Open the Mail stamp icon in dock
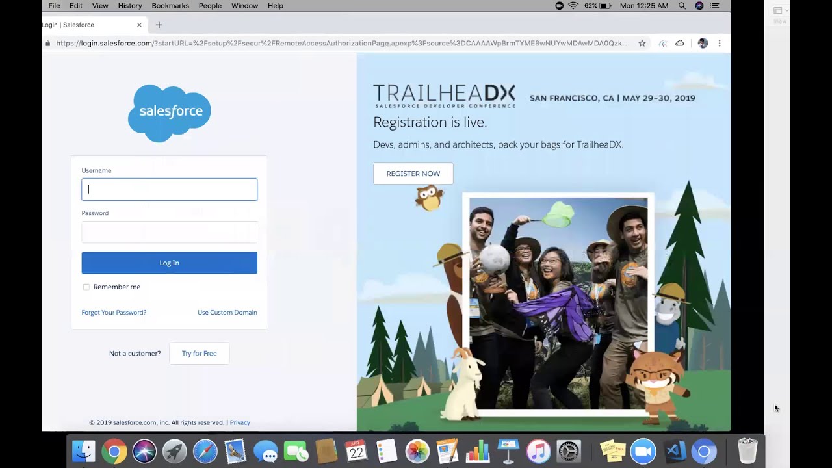 click(x=235, y=452)
